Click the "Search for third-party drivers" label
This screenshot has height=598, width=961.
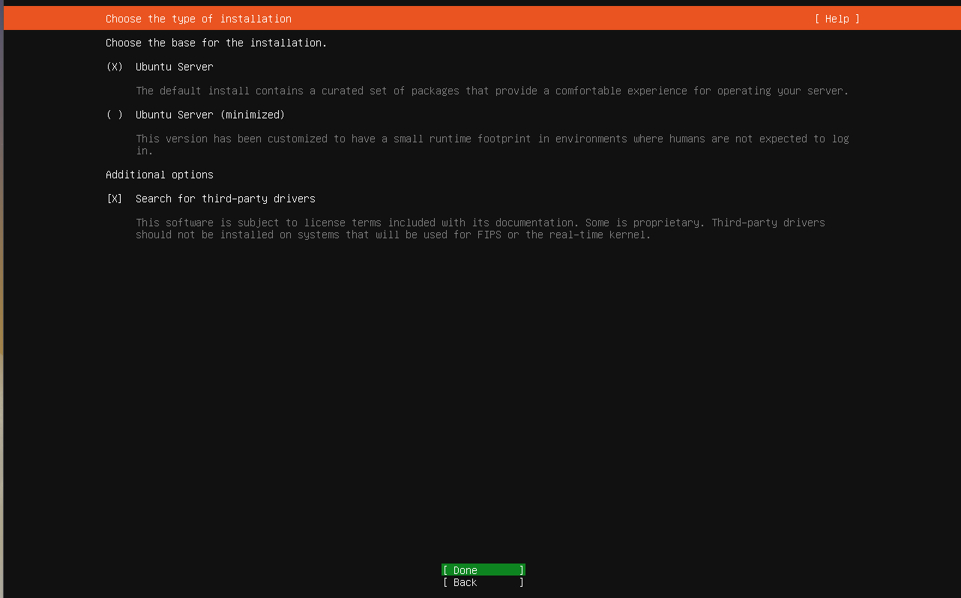(225, 199)
